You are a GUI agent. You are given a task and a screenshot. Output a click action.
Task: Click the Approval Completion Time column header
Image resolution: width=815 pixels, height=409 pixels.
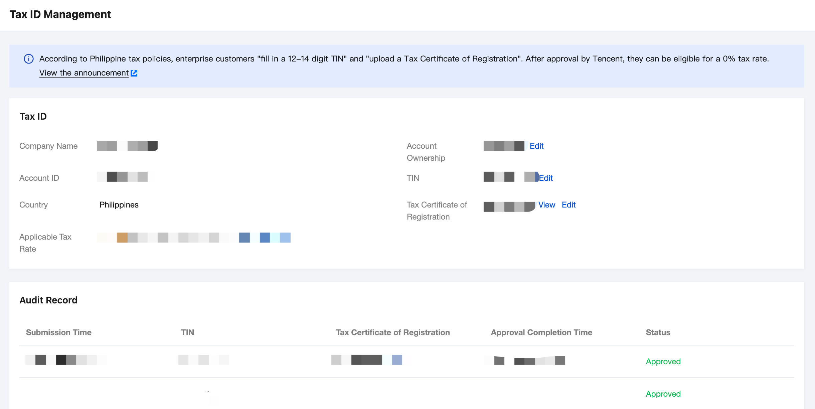pos(541,332)
